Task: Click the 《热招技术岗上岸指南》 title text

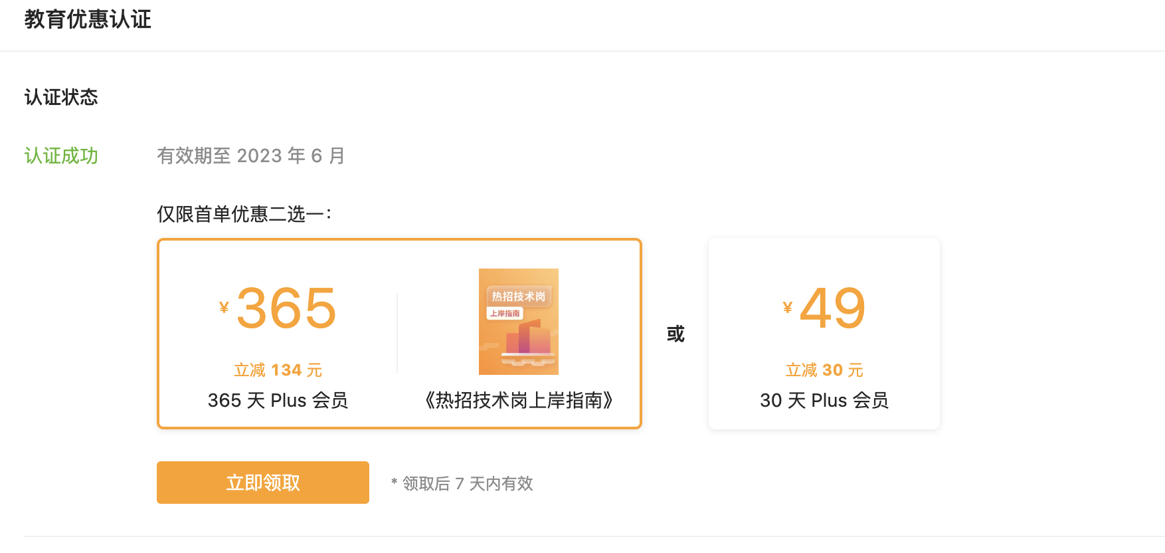Action: coord(518,400)
